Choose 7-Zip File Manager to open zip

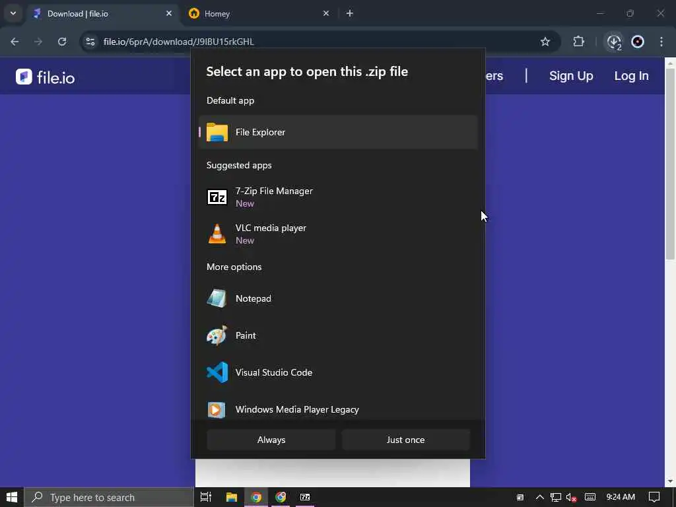point(338,197)
